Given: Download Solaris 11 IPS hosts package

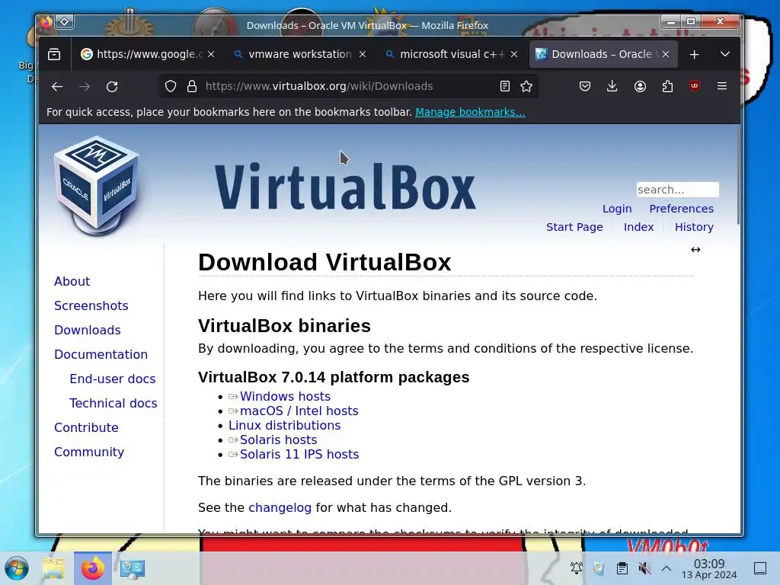Looking at the screenshot, I should click(x=299, y=454).
